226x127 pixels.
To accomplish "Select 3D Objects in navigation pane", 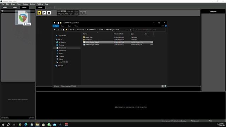I will pyautogui.click(x=62, y=42).
